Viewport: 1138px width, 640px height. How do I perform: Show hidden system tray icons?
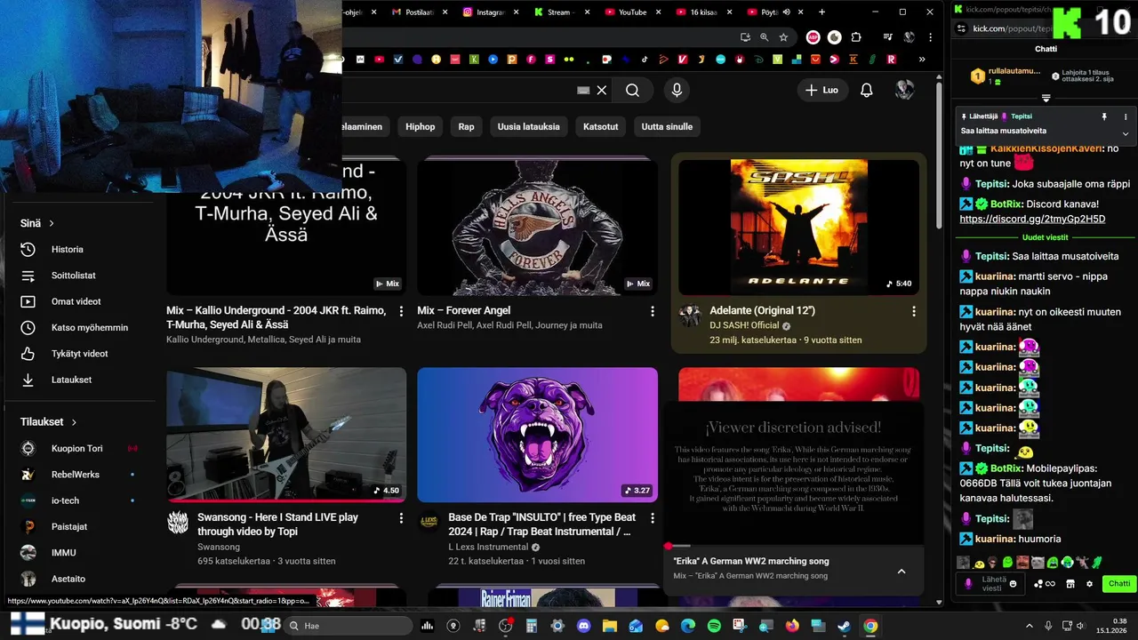[x=1029, y=626]
